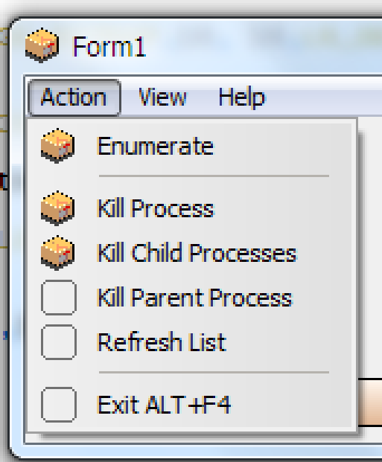Choose Refresh List from the menu

coord(190,342)
